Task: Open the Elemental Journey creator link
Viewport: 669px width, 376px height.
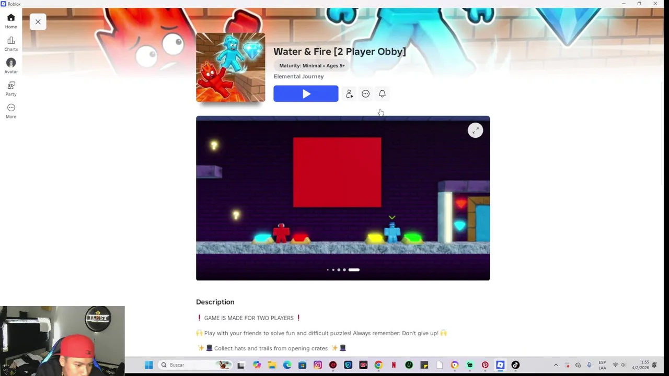Action: (298, 76)
